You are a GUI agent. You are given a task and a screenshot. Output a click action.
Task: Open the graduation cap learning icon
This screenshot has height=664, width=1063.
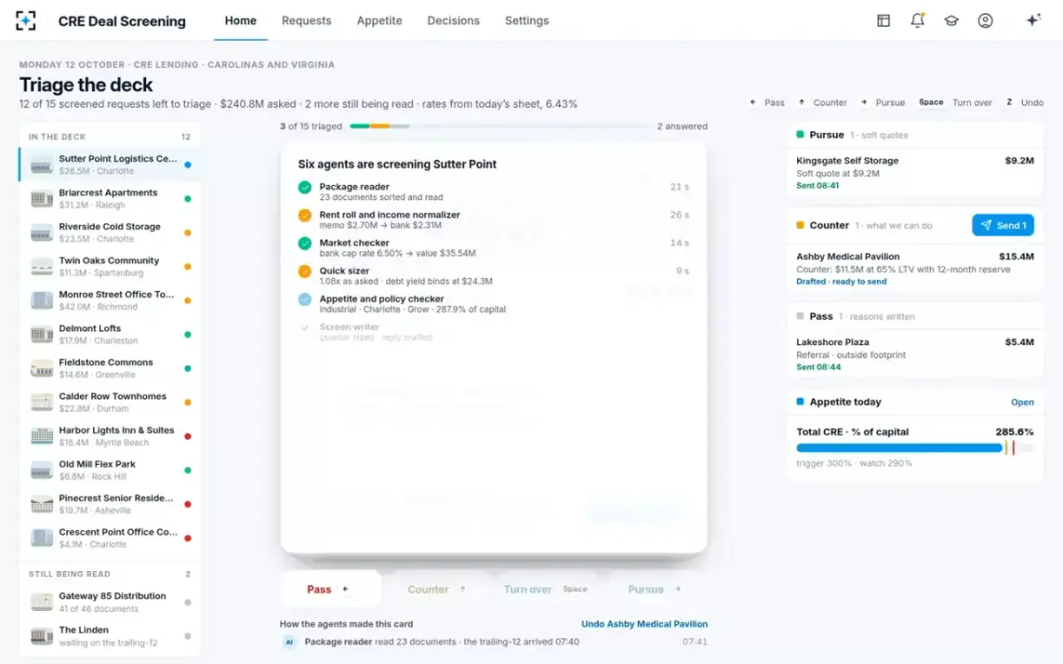[951, 20]
